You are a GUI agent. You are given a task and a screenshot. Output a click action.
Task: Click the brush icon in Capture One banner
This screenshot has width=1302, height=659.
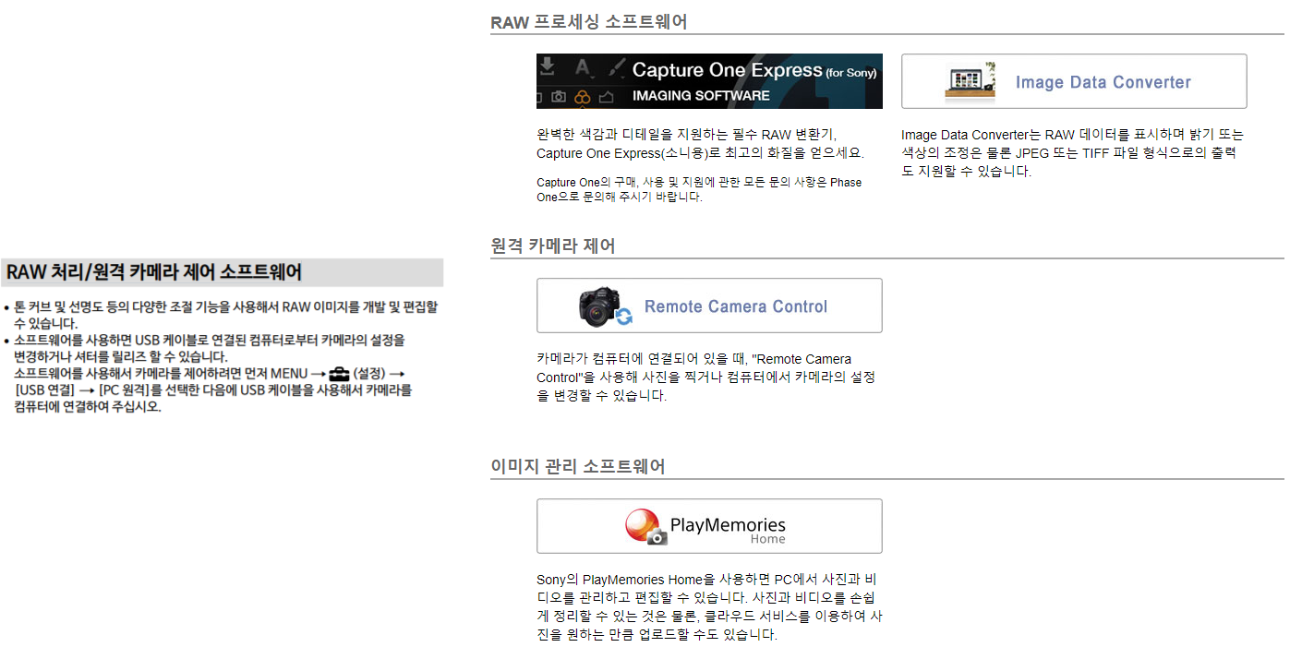coord(617,67)
